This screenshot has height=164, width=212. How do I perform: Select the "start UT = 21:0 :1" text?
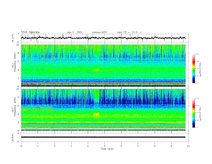coord(129,32)
